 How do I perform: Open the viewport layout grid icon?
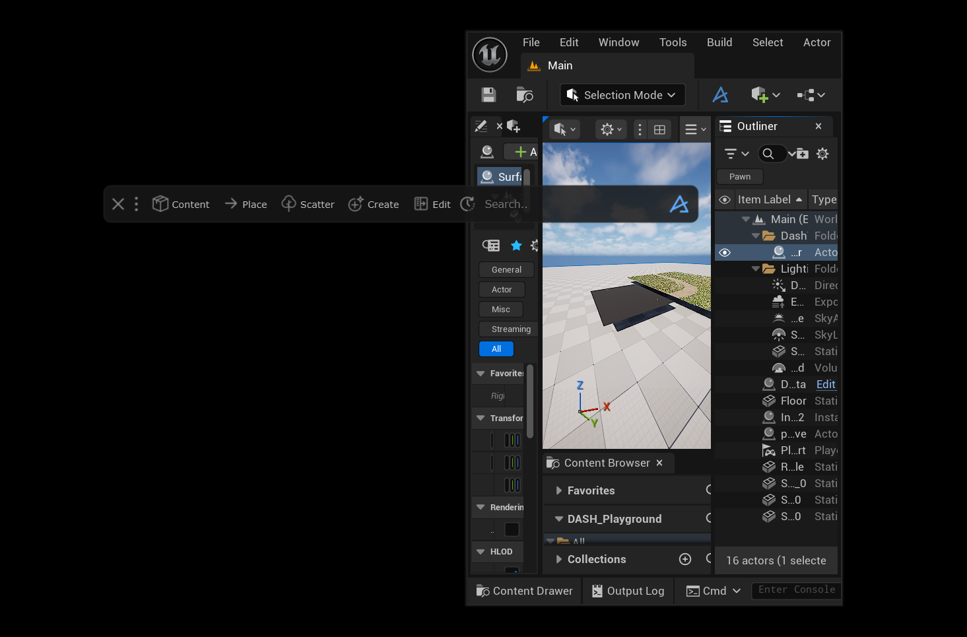659,129
